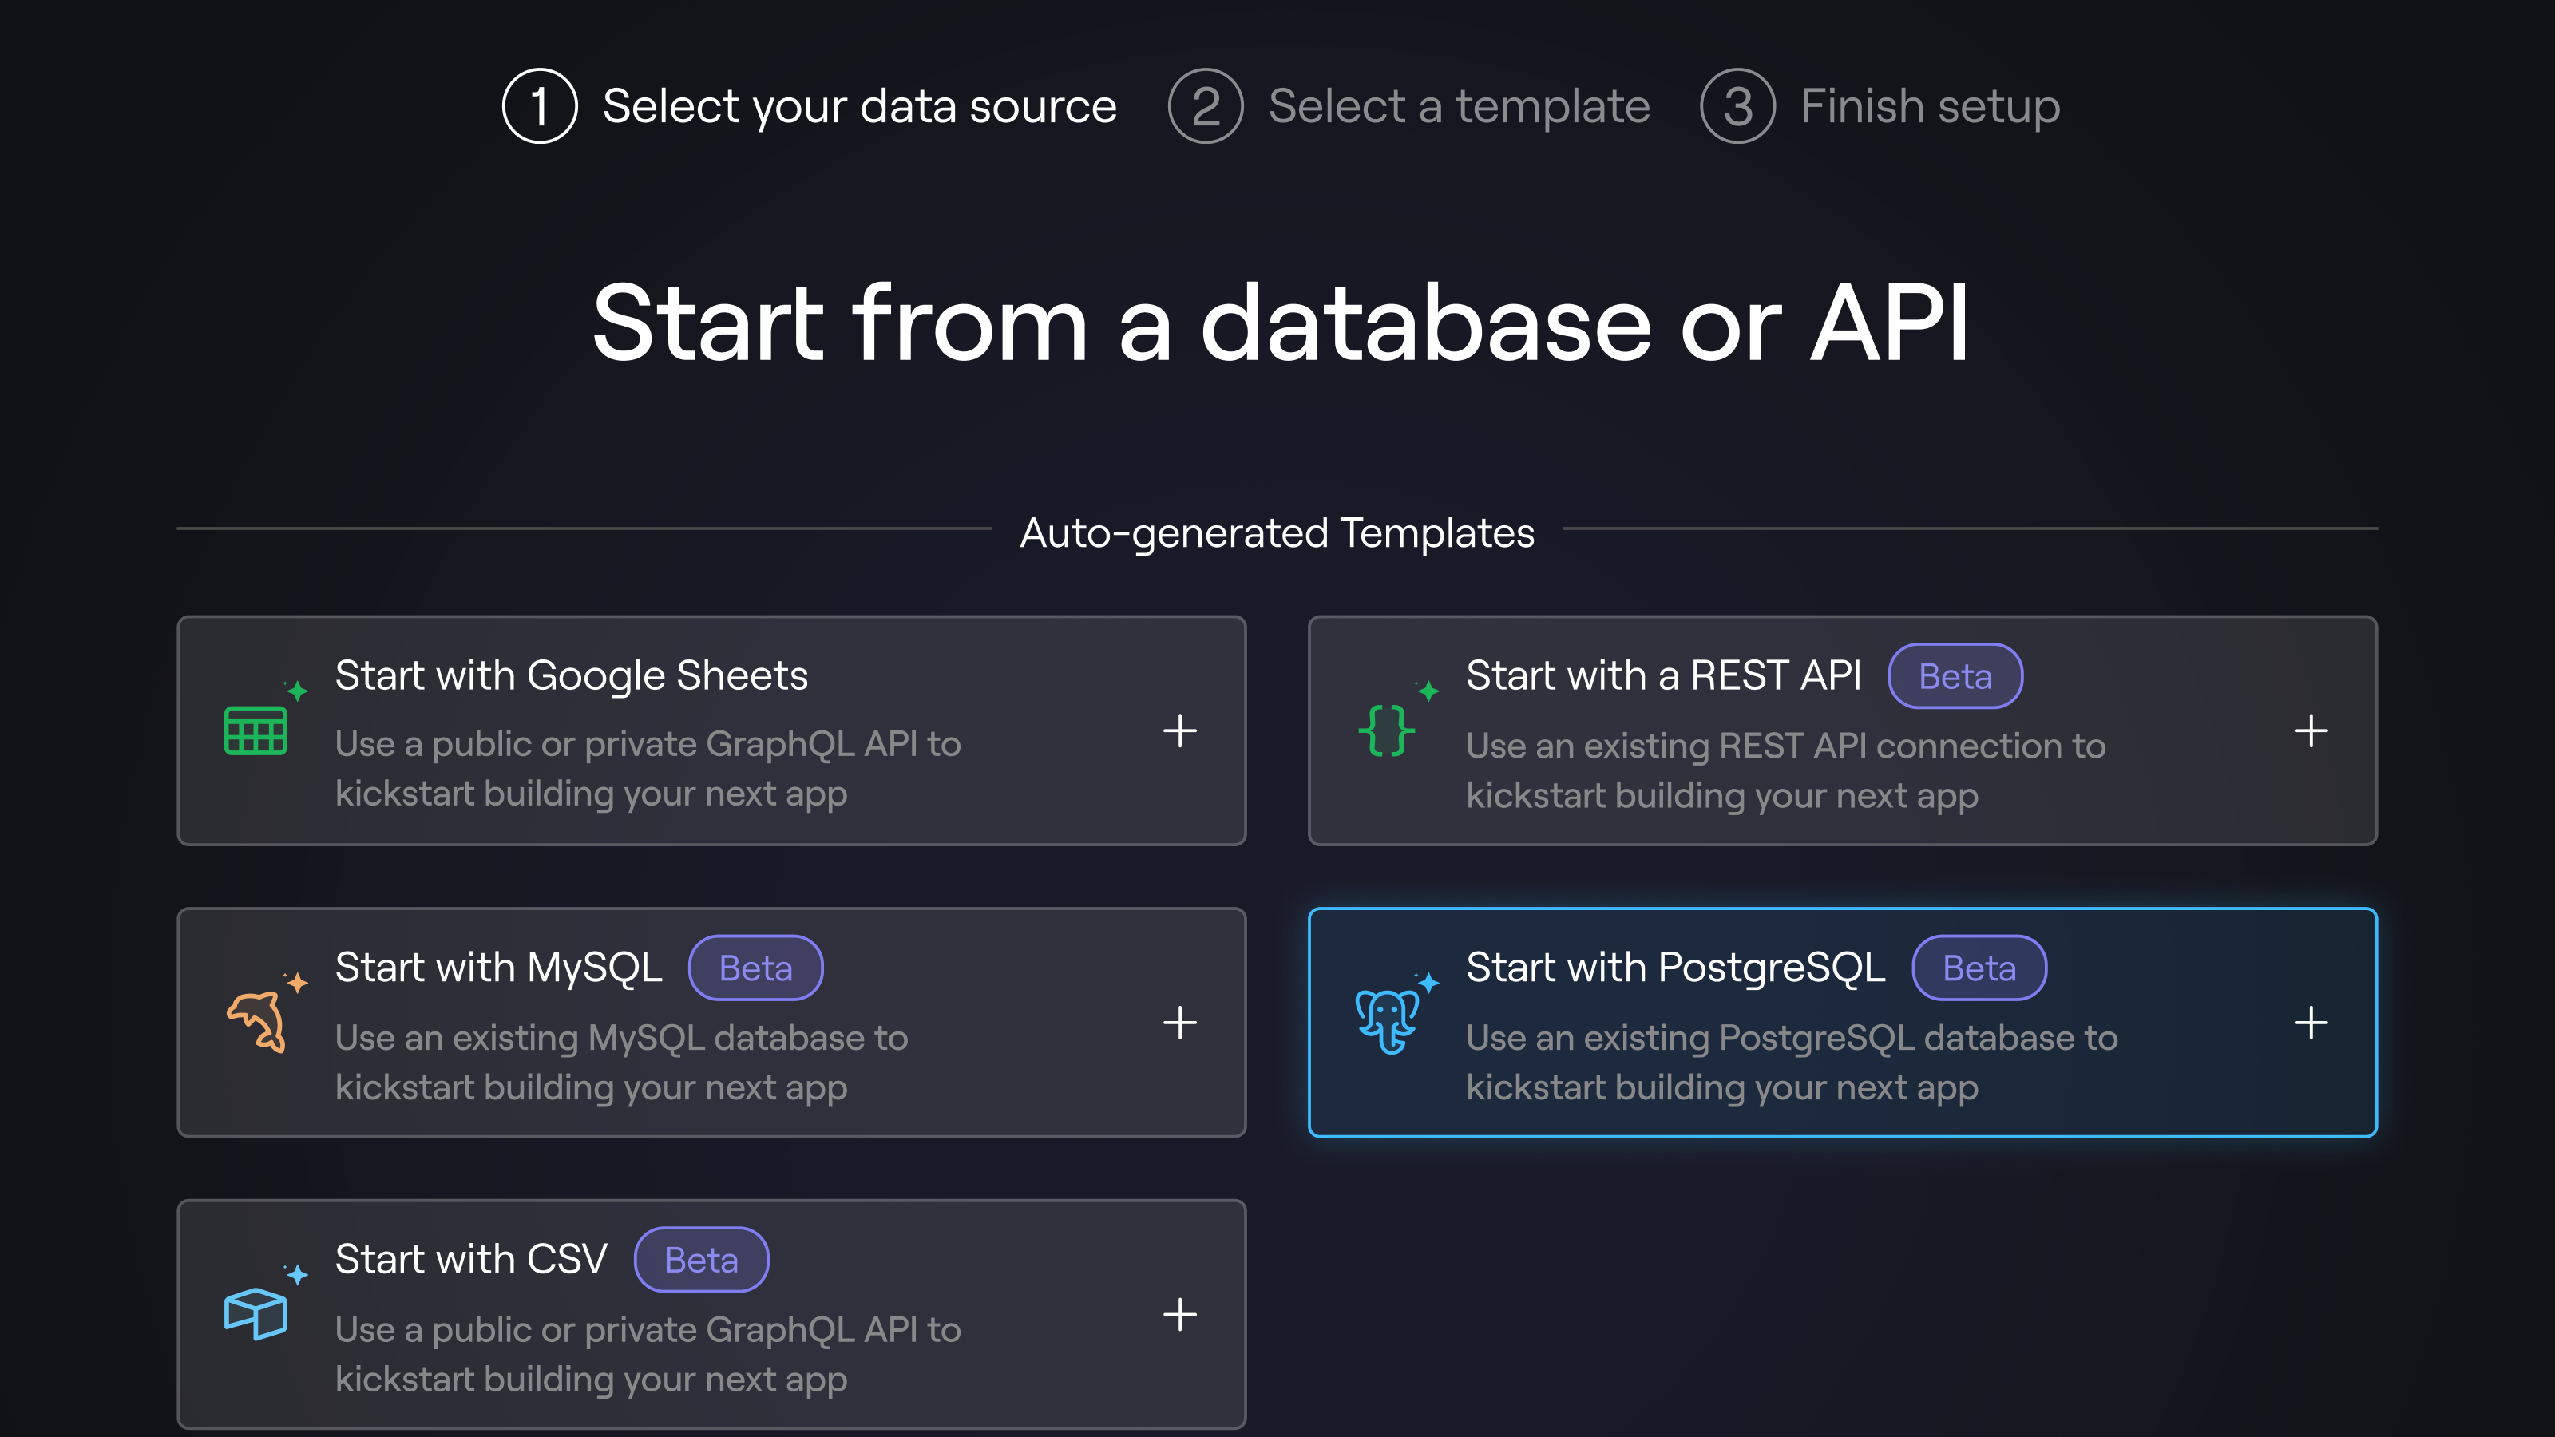2555x1437 pixels.
Task: Choose 'Start with CSV' title
Action: (471, 1260)
